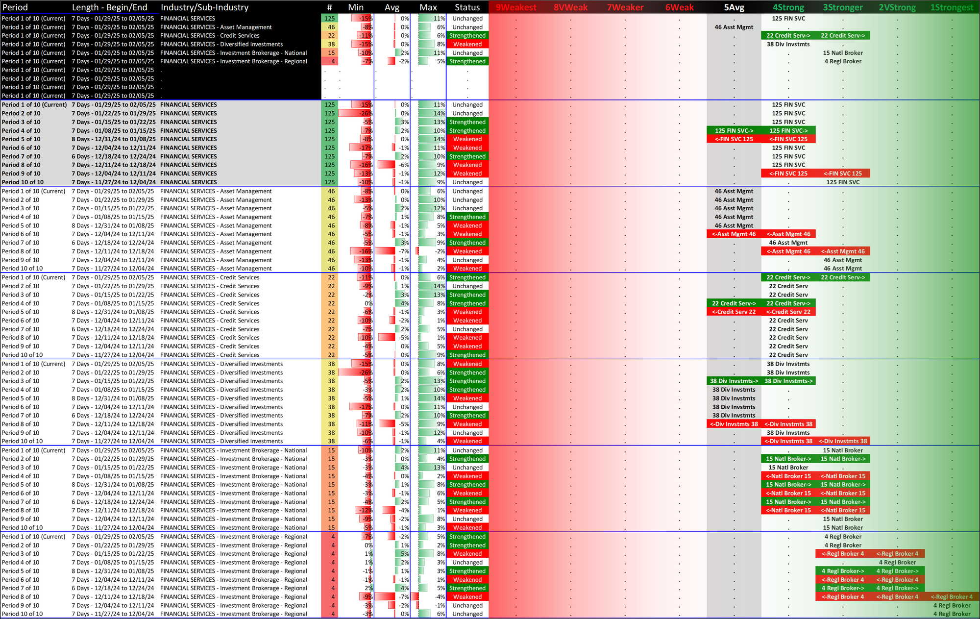Select '<-Asst Mgmt 46' in the 5Avg column

734,234
